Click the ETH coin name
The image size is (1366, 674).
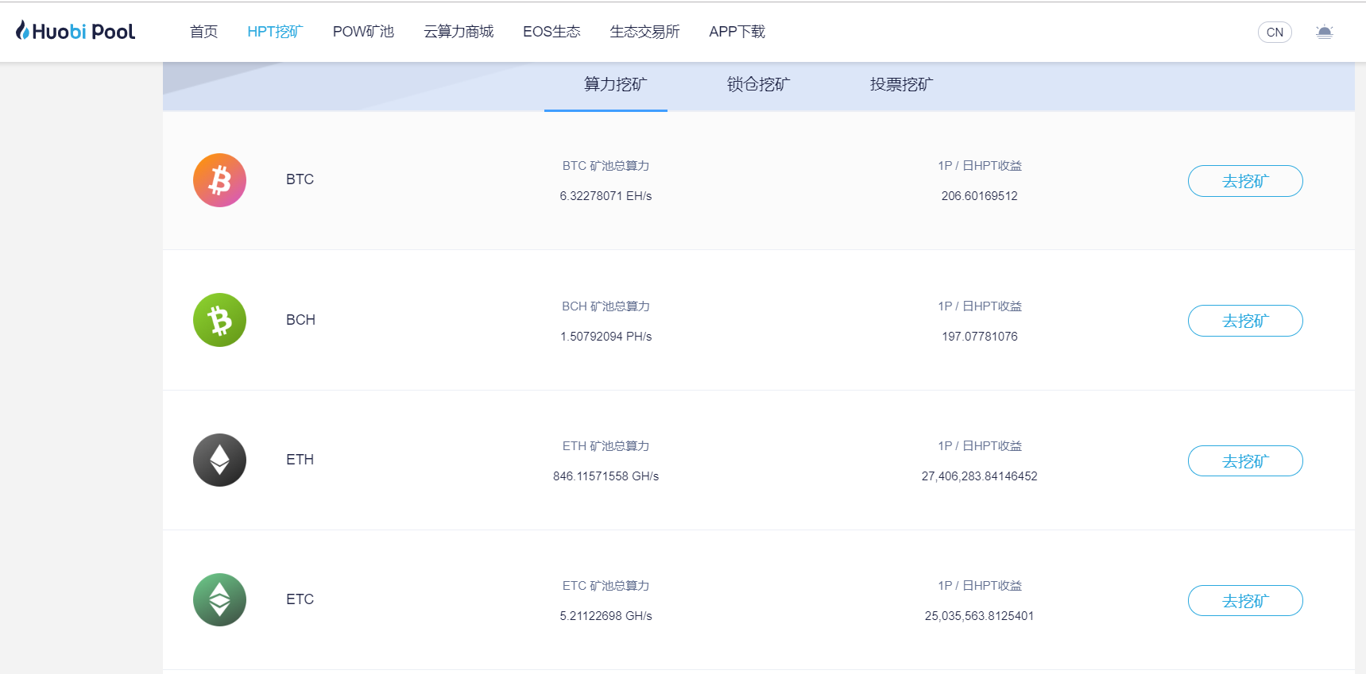300,460
